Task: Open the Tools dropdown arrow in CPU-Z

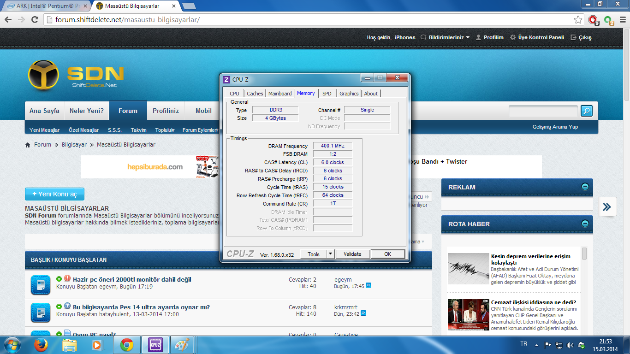Action: pos(330,254)
